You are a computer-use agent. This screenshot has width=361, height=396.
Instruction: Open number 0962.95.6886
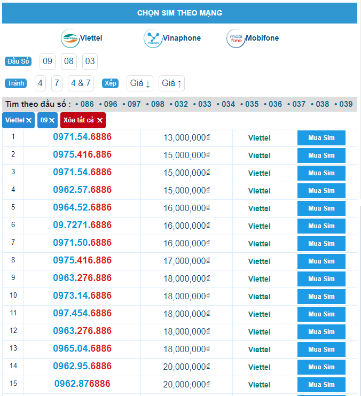coord(82,366)
